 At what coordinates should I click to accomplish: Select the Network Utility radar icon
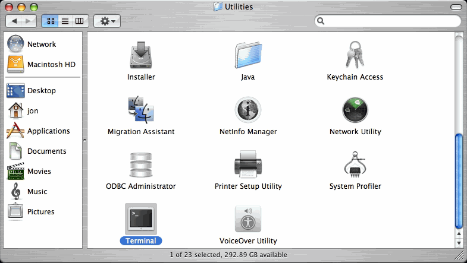coord(355,110)
